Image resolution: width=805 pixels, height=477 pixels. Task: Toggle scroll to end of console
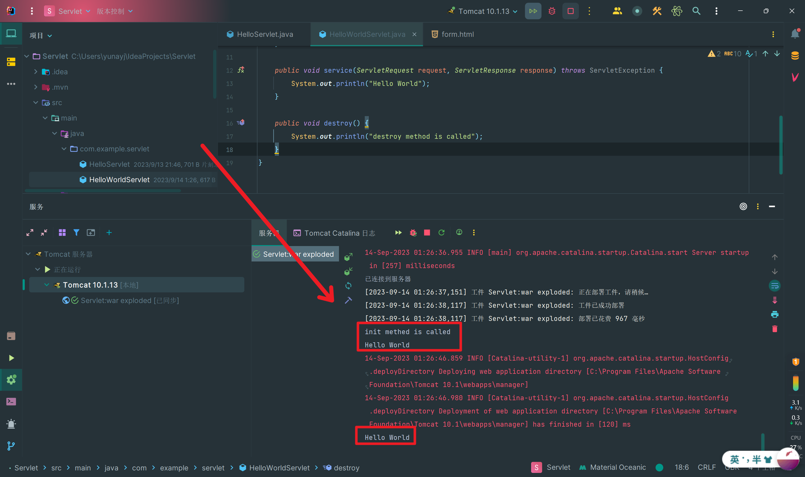click(774, 300)
